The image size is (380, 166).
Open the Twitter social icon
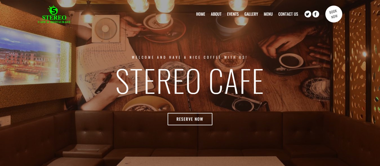pyautogui.click(x=308, y=14)
